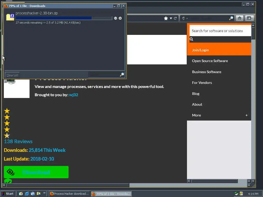Click the first gold rating star

7,111
